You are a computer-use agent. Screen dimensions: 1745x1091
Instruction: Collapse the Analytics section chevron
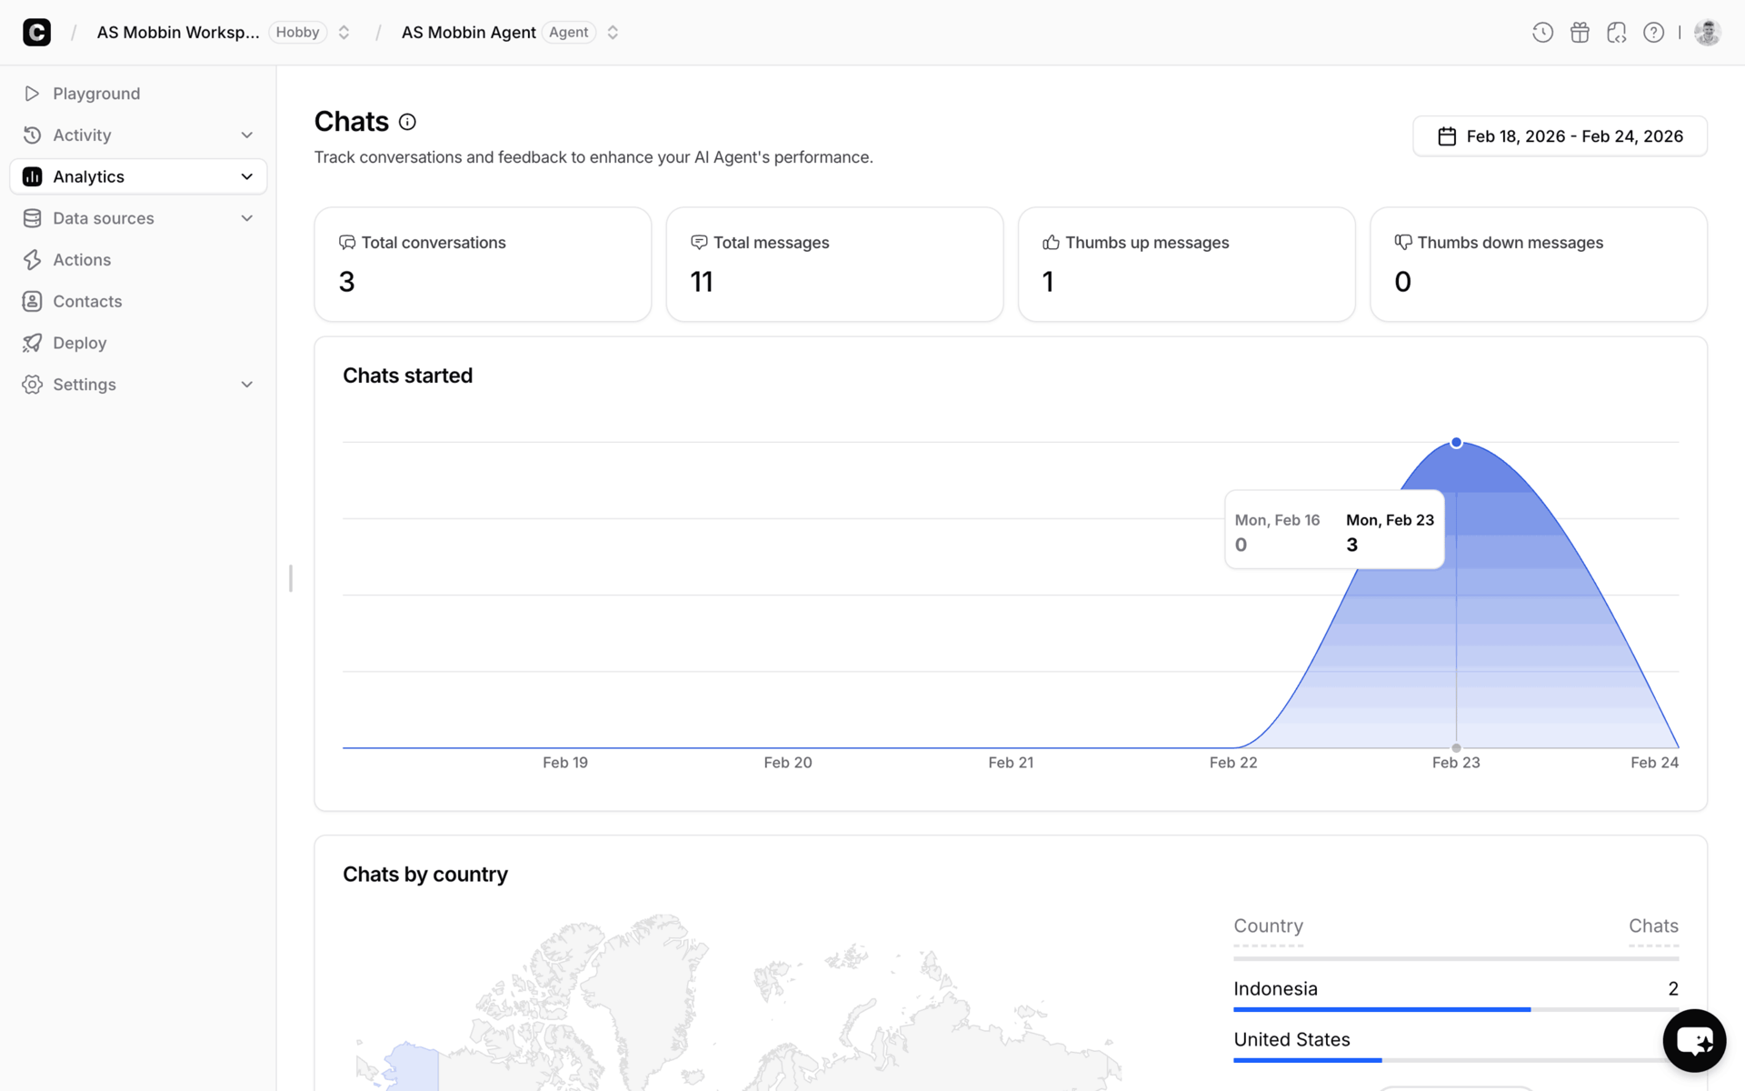point(246,176)
